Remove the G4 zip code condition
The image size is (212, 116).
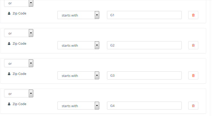(193, 106)
